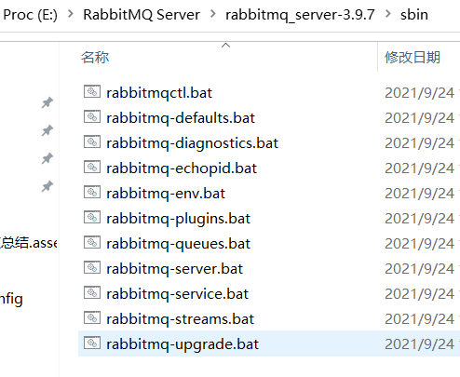The height and width of the screenshot is (377, 460).
Task: Sort files by the 修改日期 column header
Action: tap(413, 58)
